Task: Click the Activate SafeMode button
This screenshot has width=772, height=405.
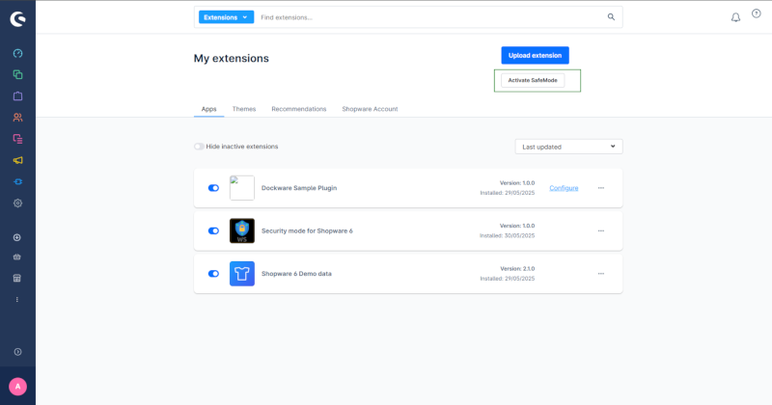Action: pyautogui.click(x=533, y=80)
